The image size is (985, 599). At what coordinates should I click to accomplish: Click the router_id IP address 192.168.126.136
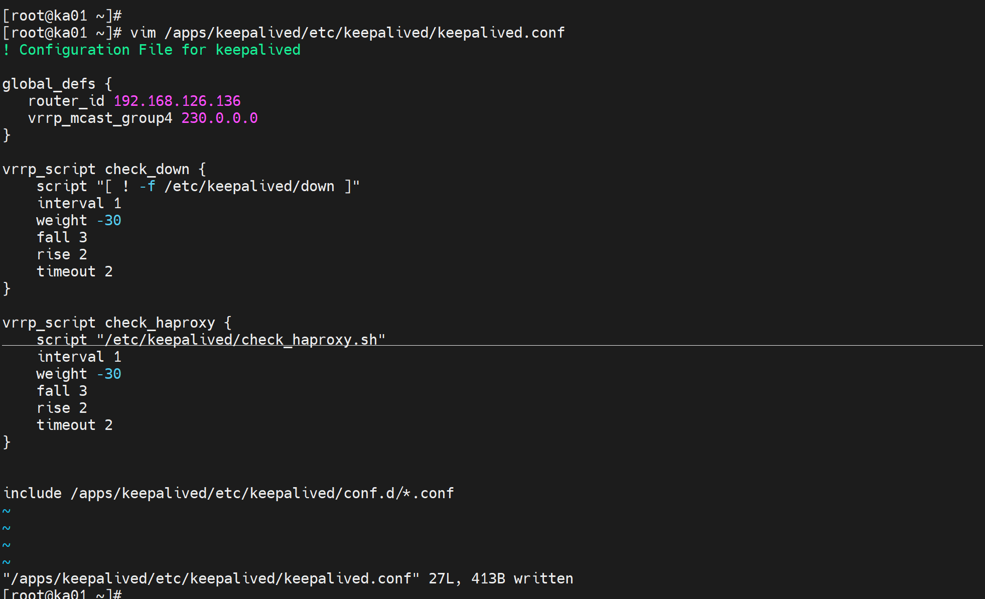point(177,101)
